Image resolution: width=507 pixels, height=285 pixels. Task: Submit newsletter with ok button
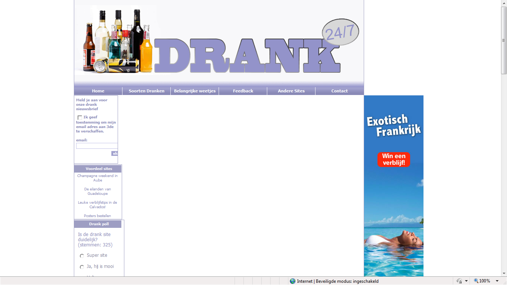(x=115, y=154)
